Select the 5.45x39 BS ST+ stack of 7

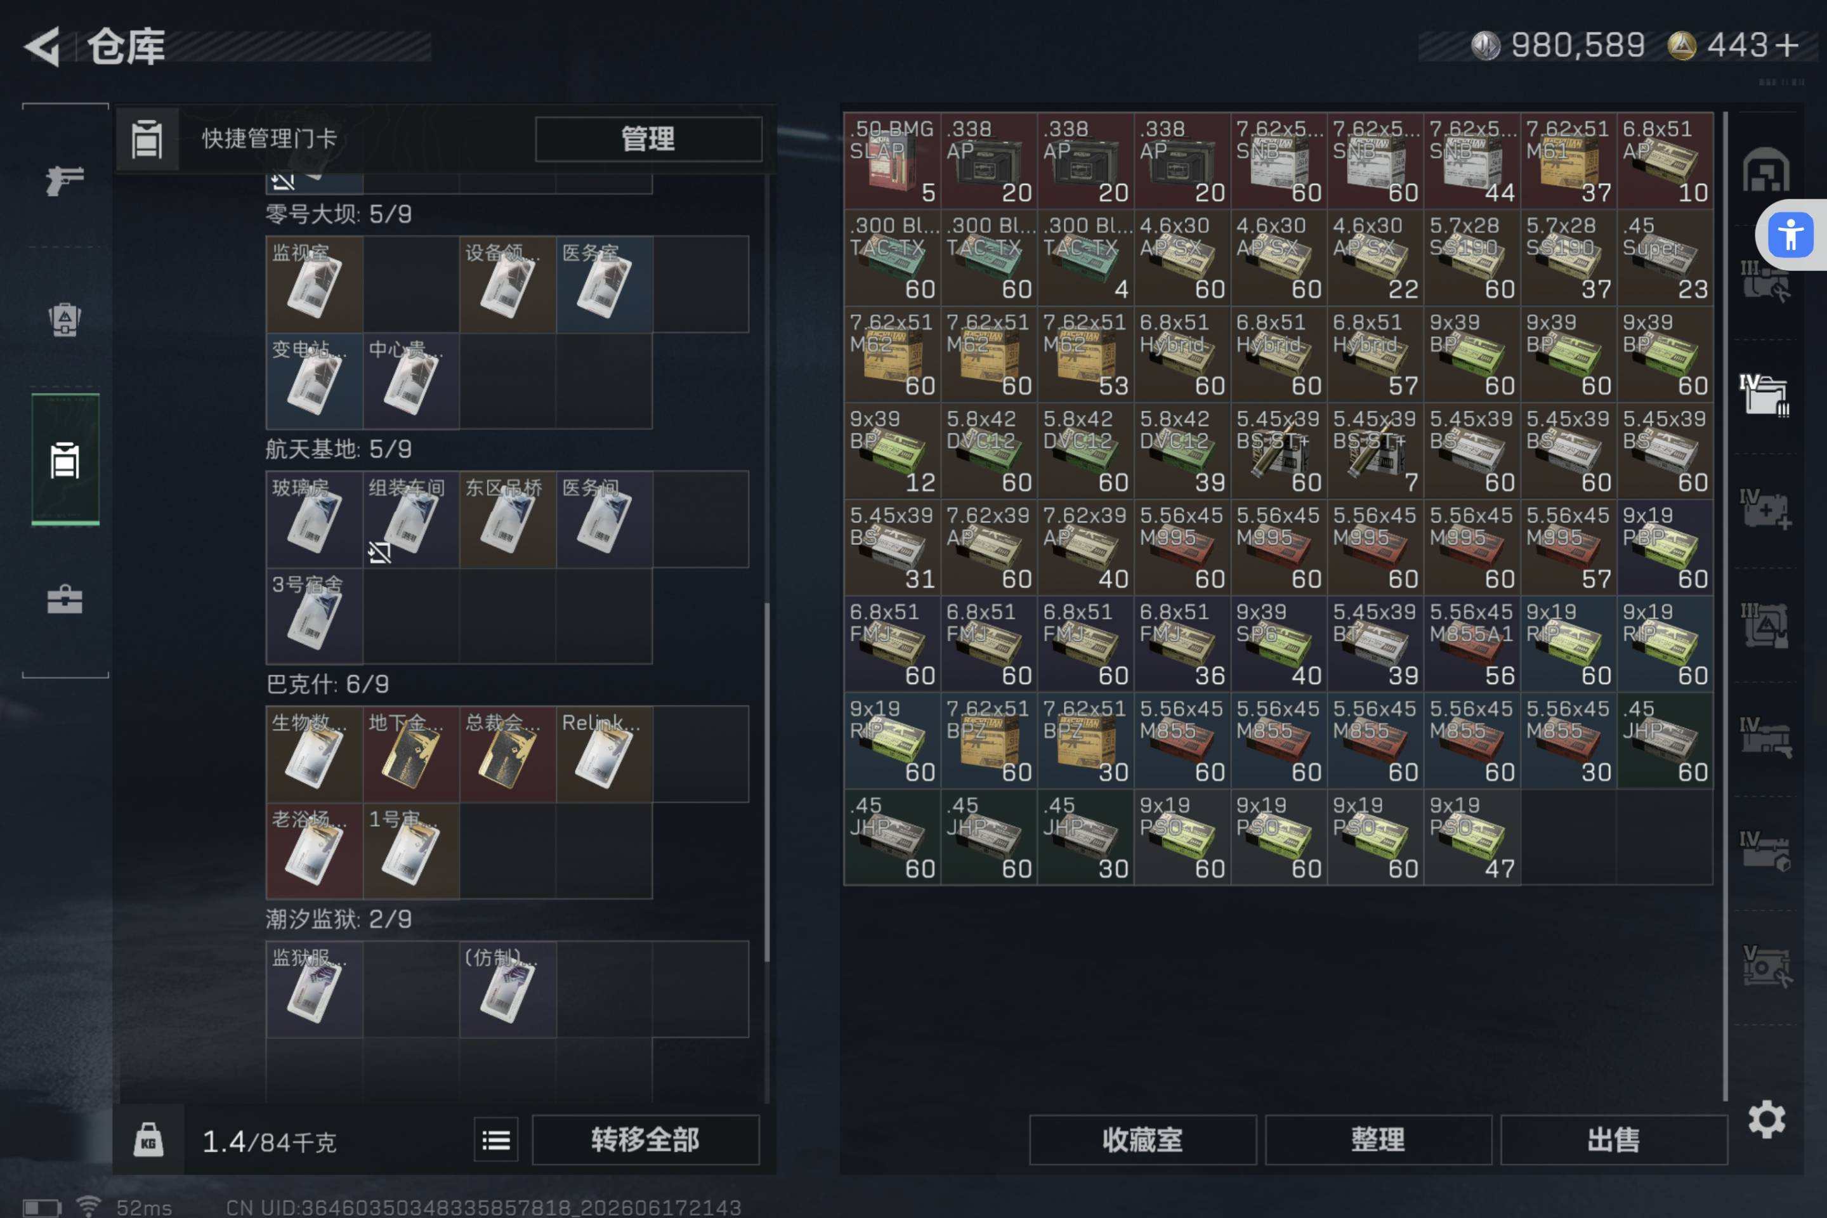pyautogui.click(x=1376, y=450)
